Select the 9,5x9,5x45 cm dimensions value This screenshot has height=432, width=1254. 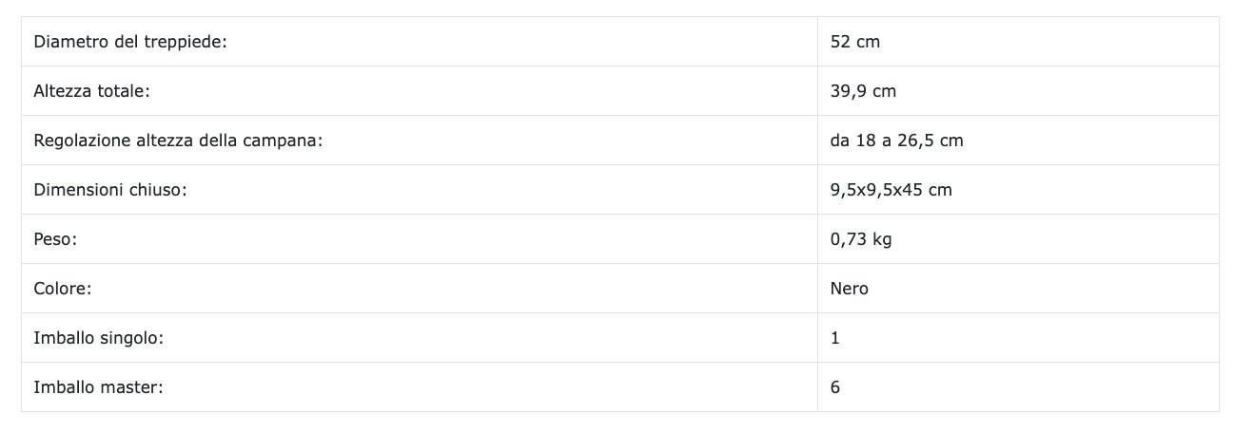coord(891,190)
